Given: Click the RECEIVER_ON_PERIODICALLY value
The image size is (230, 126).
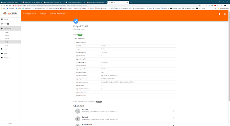Looking at the screenshot, I should 110,76.
